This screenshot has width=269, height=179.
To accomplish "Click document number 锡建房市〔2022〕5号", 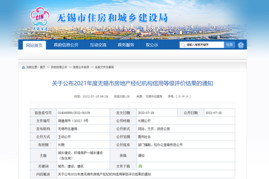I will pos(73,121).
